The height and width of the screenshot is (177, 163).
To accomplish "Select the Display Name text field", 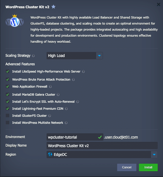I will point(102,146).
